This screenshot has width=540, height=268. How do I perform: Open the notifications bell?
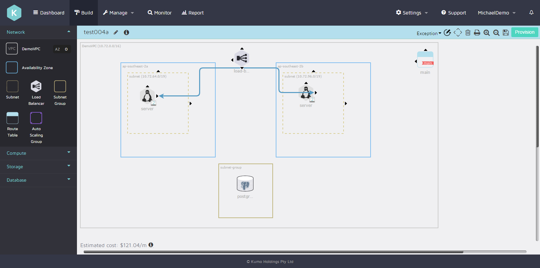(x=531, y=12)
